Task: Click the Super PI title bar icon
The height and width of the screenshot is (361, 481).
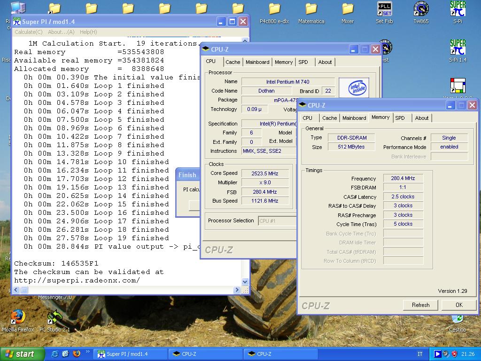Action: tap(16, 22)
